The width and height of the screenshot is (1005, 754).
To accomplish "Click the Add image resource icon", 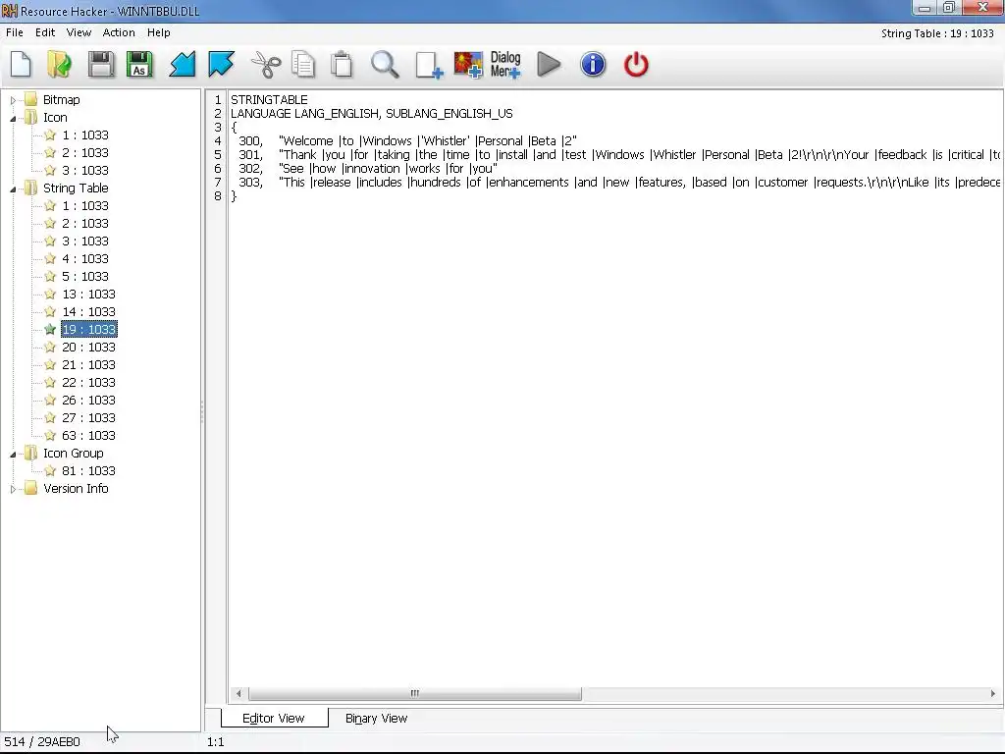I will [x=468, y=66].
